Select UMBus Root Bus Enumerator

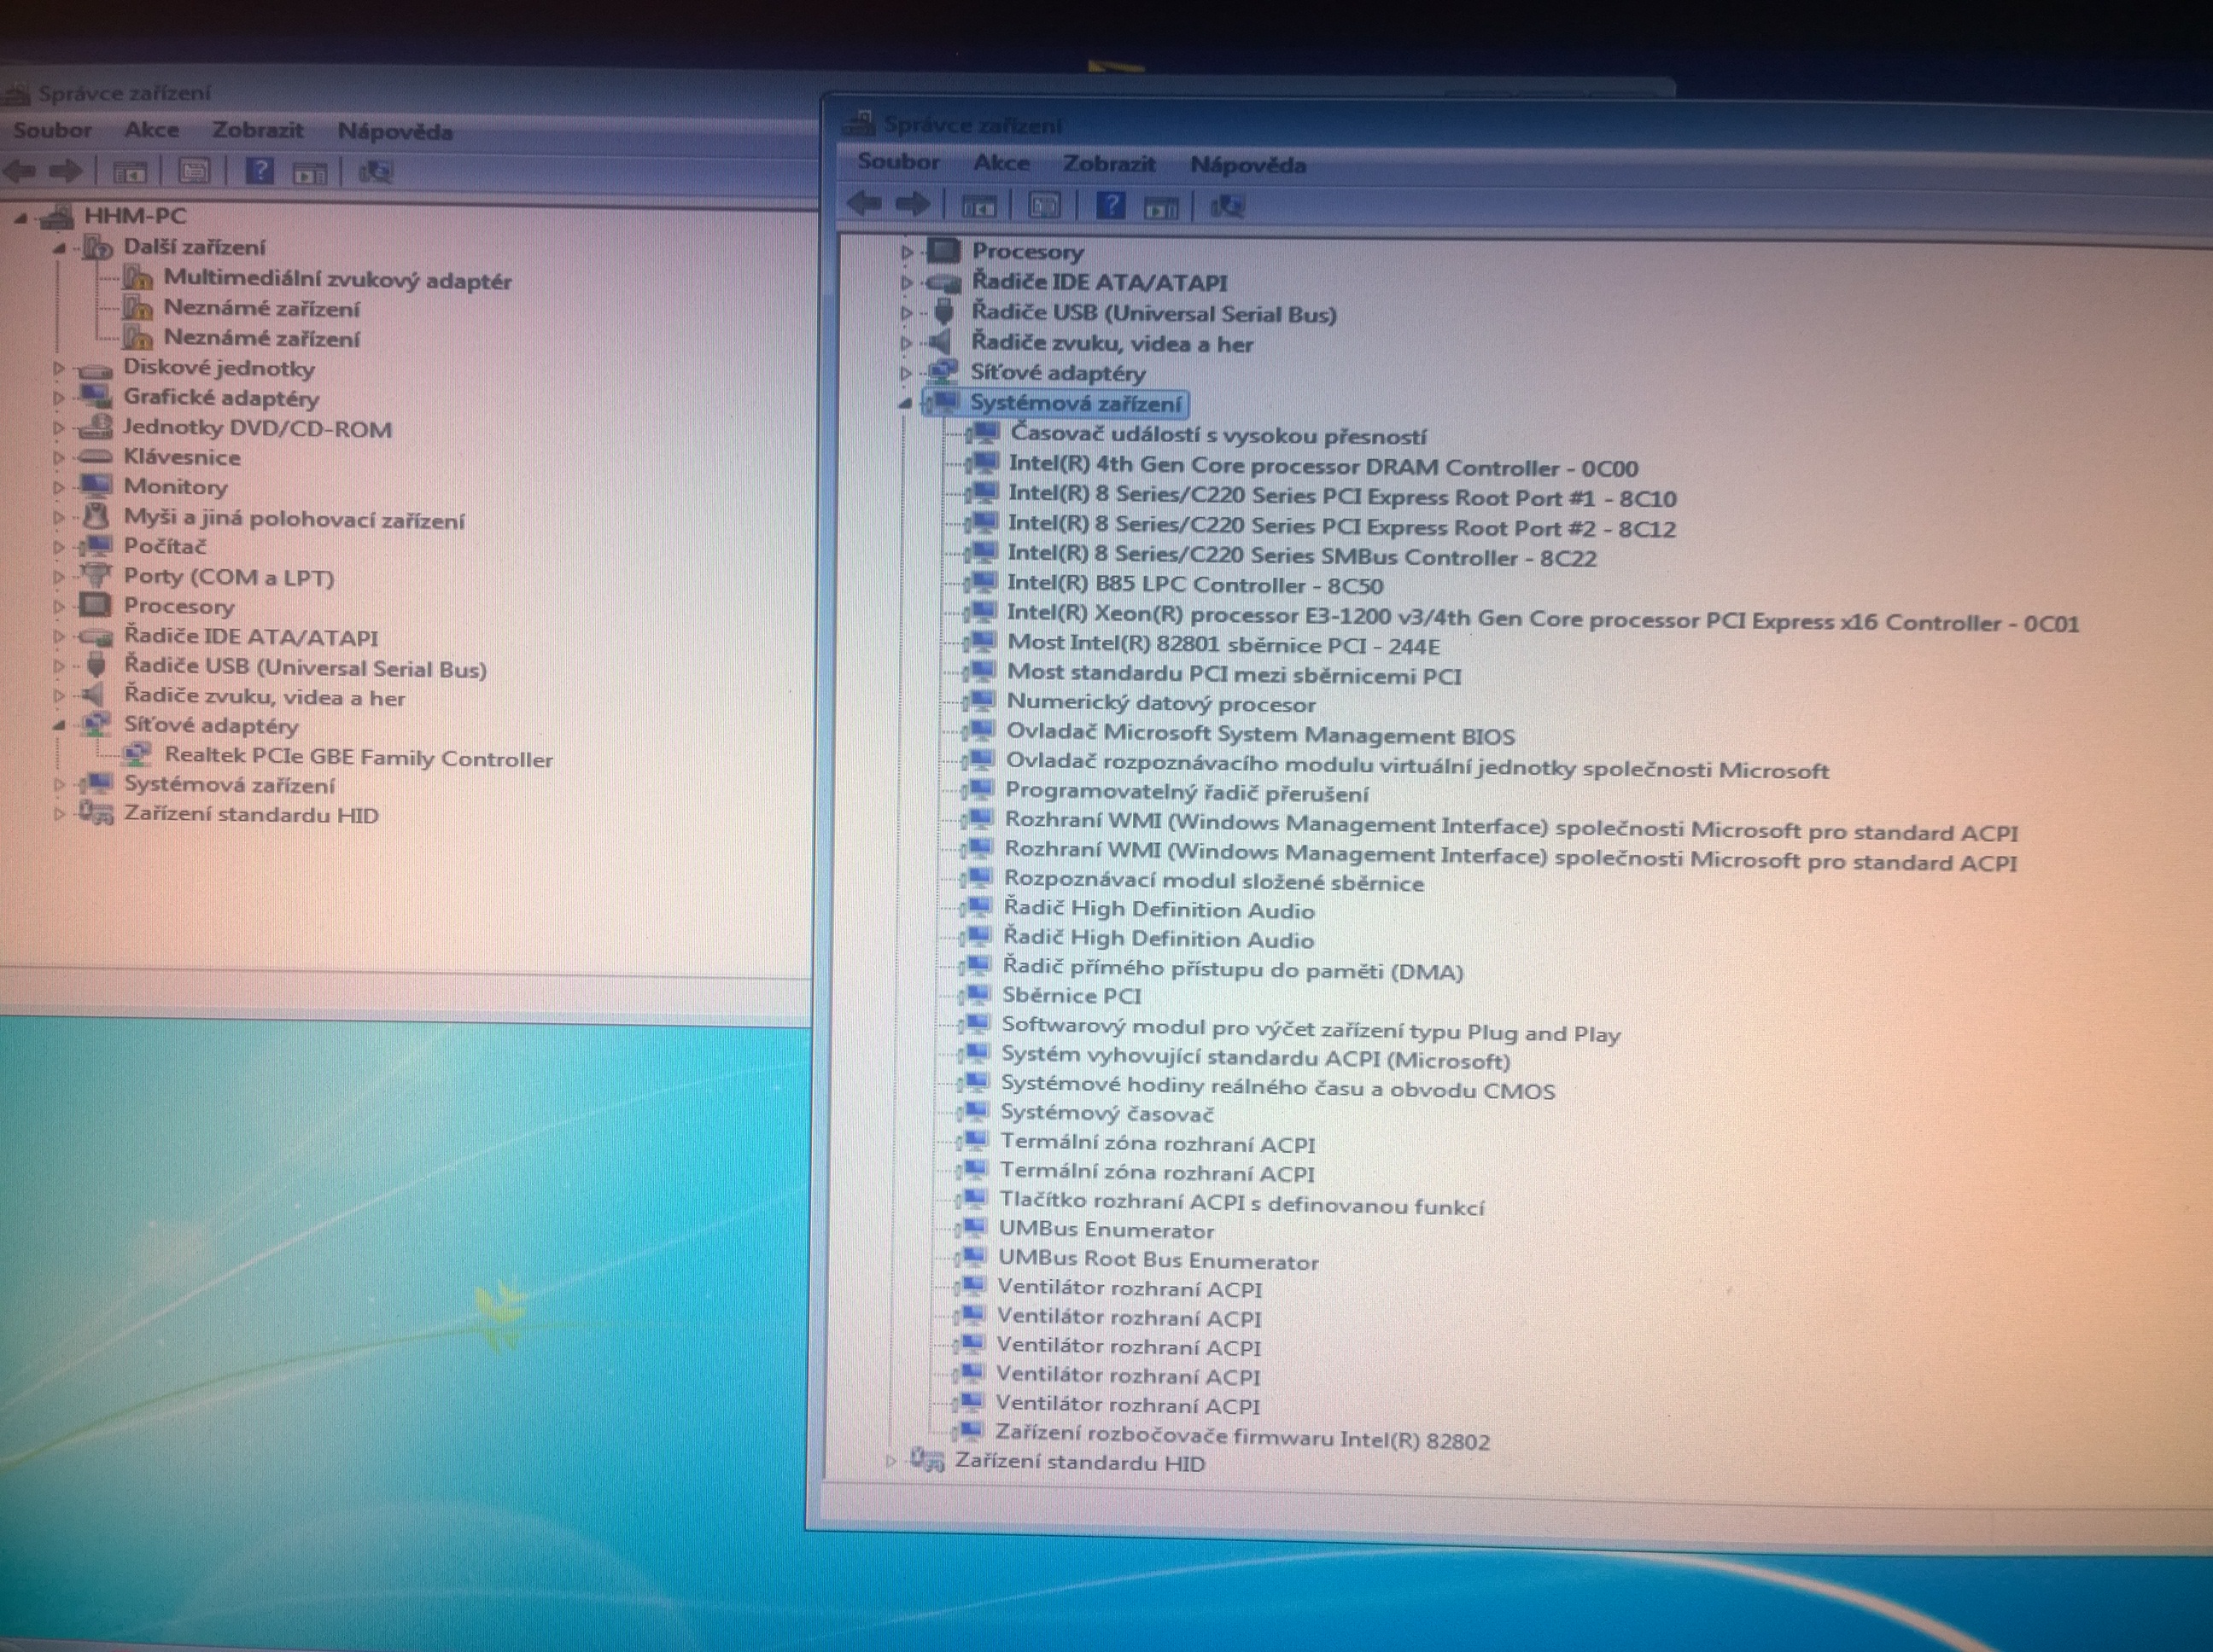(1159, 1260)
